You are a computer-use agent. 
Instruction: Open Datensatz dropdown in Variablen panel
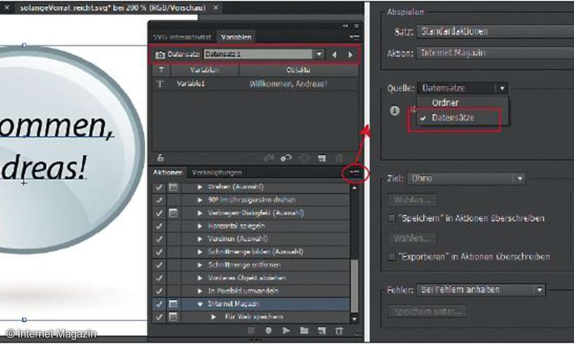pos(320,54)
